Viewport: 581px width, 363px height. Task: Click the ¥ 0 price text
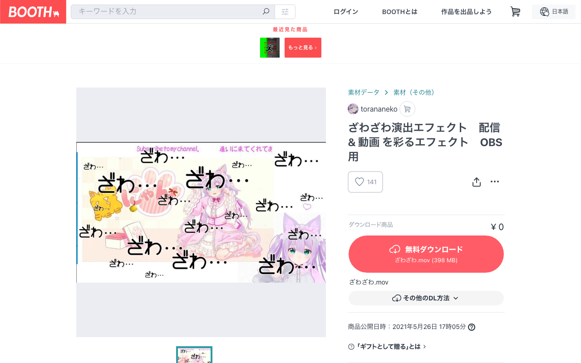497,227
